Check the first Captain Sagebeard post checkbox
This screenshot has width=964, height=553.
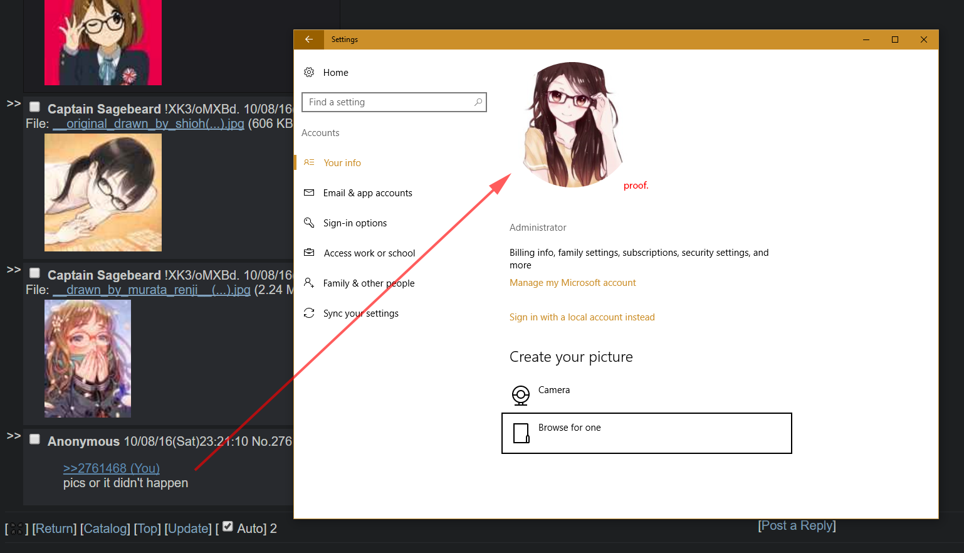pyautogui.click(x=35, y=107)
